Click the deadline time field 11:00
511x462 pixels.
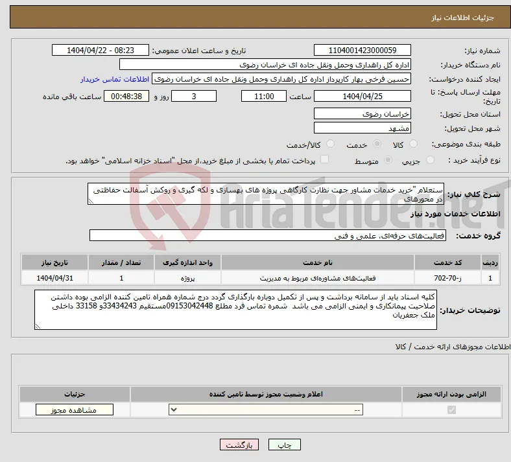[x=264, y=96]
